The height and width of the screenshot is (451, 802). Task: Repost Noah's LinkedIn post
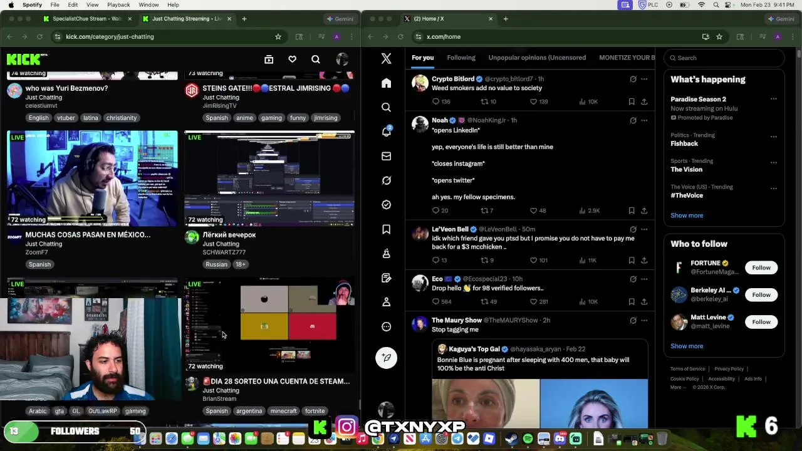[484, 210]
